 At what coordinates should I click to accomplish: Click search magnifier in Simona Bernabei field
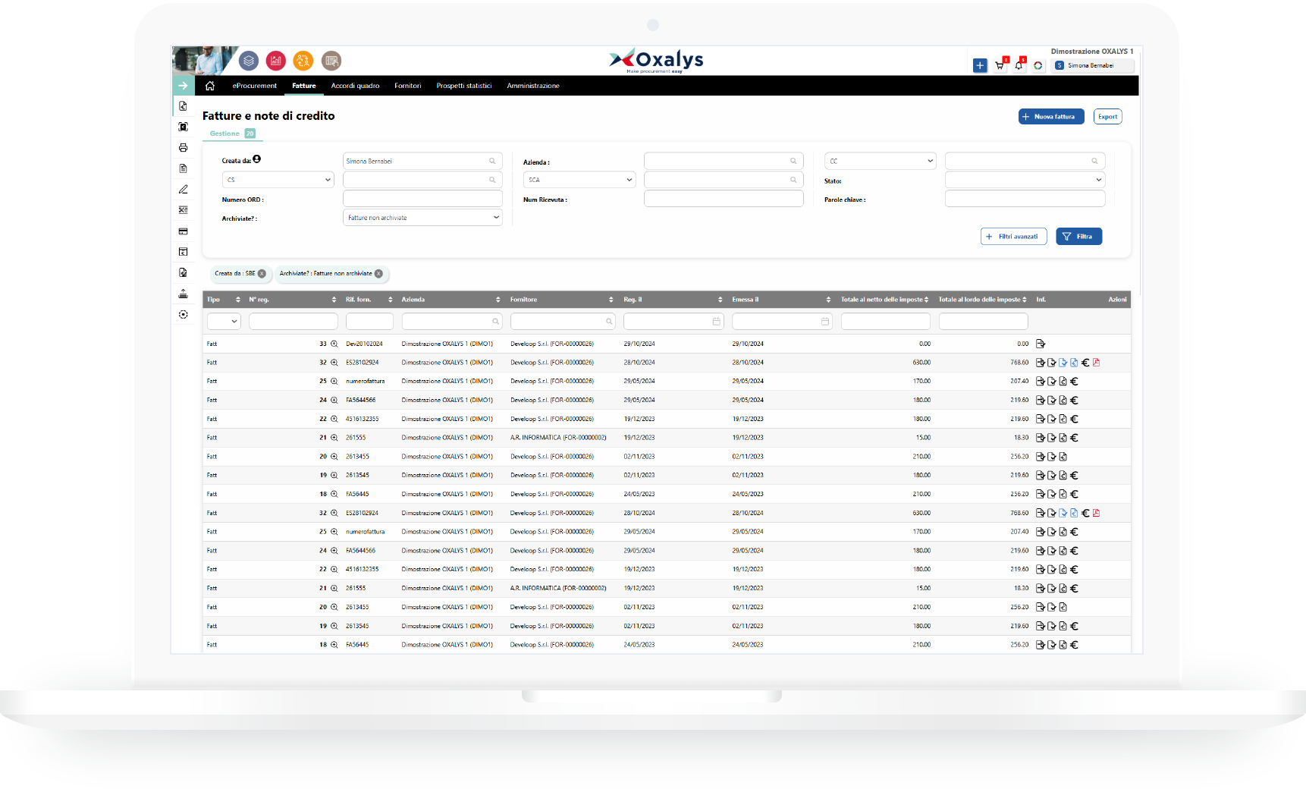492,161
